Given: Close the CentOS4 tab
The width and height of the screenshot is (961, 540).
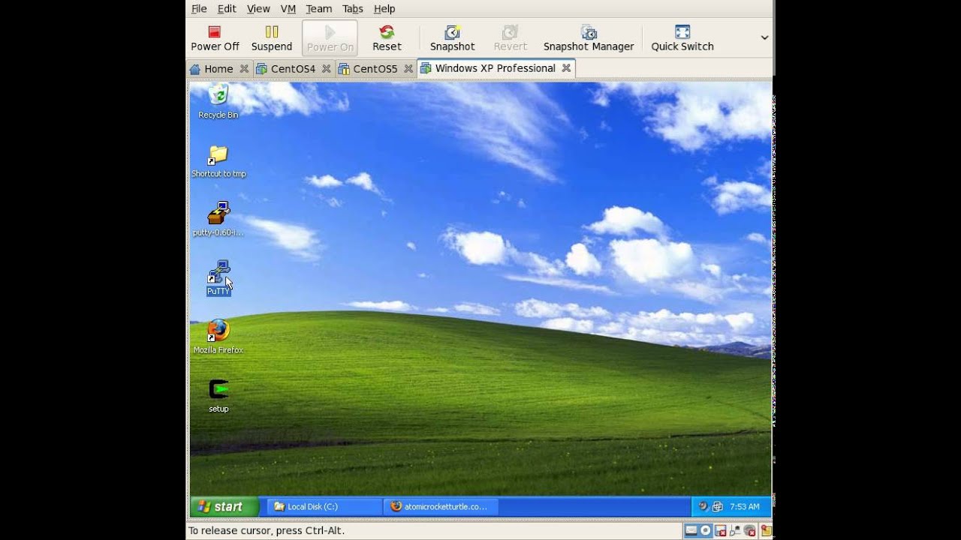Looking at the screenshot, I should [x=327, y=69].
